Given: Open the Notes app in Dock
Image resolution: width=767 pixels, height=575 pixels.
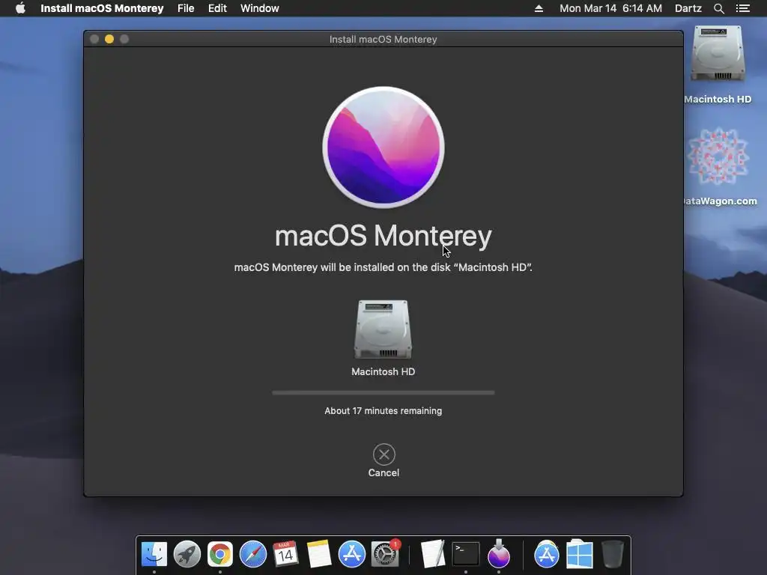Looking at the screenshot, I should point(319,554).
